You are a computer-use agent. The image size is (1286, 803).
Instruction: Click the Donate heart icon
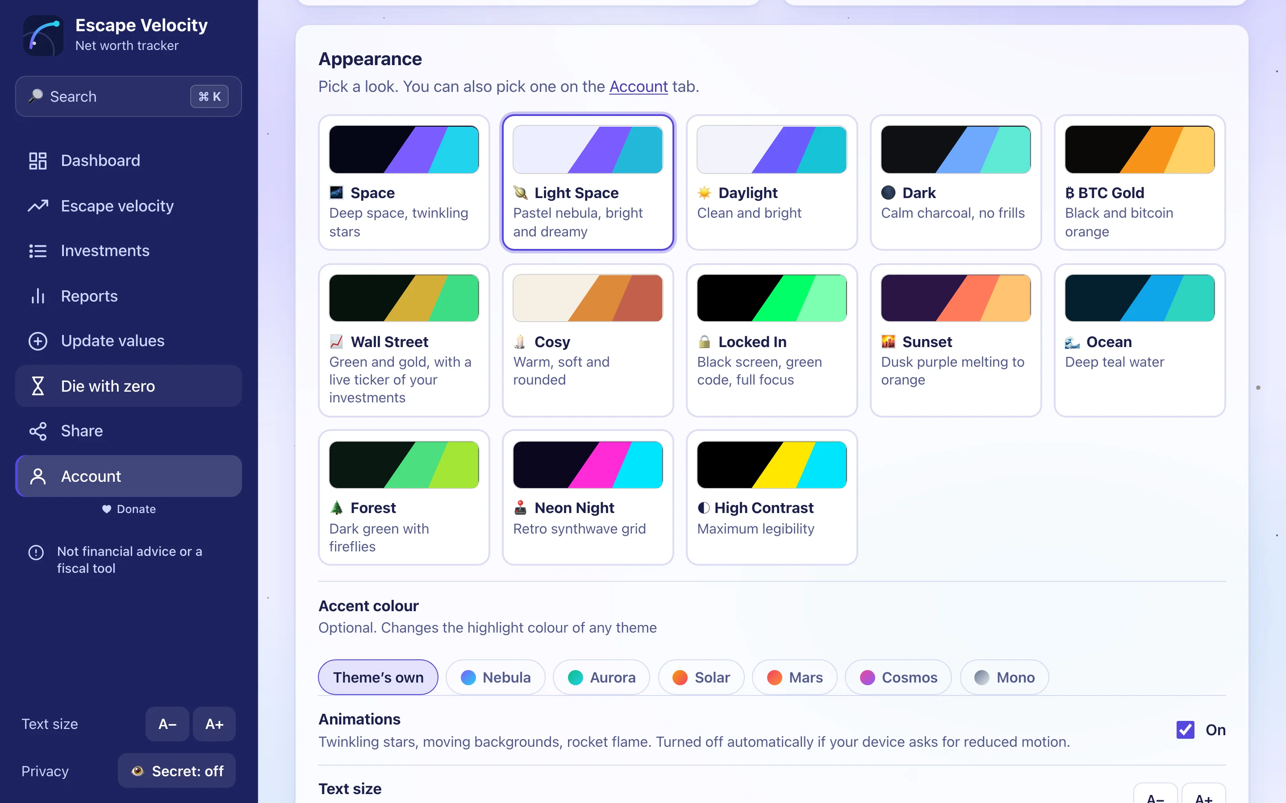click(106, 509)
